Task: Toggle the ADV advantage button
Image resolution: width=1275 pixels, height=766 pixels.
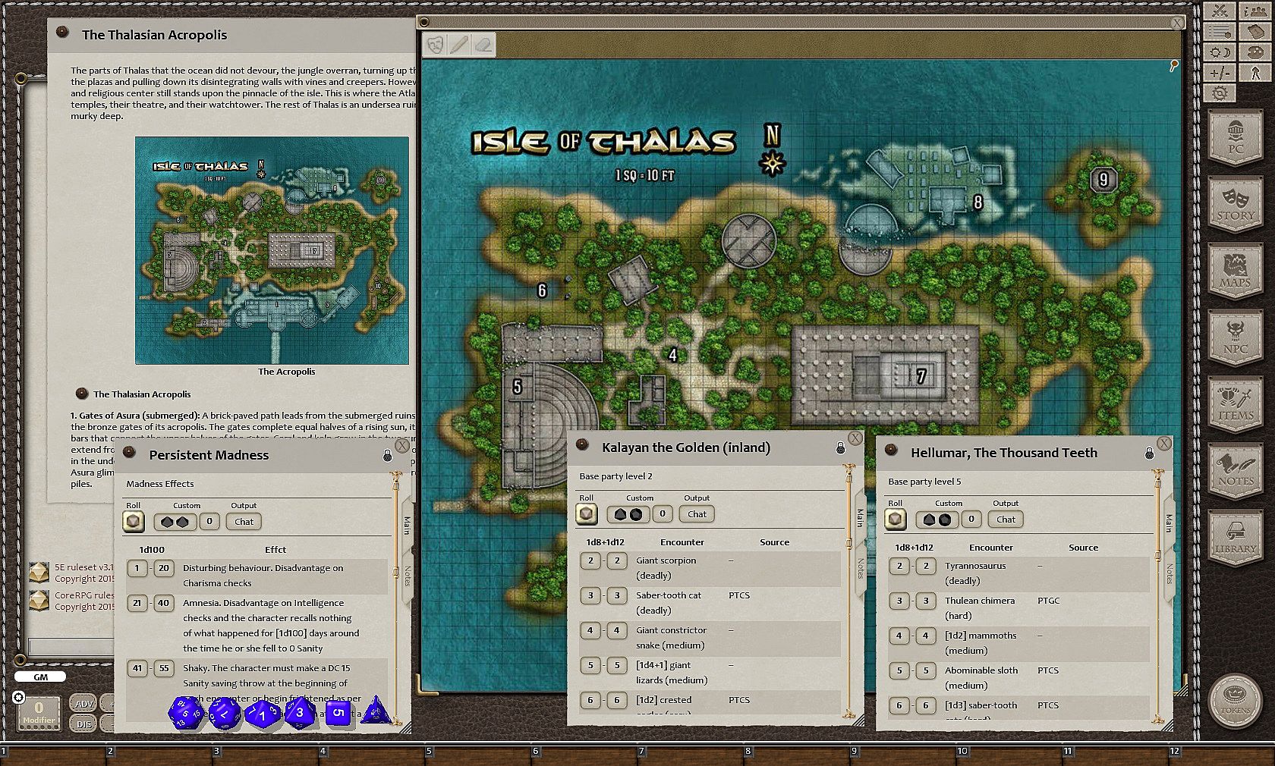Action: coord(83,704)
